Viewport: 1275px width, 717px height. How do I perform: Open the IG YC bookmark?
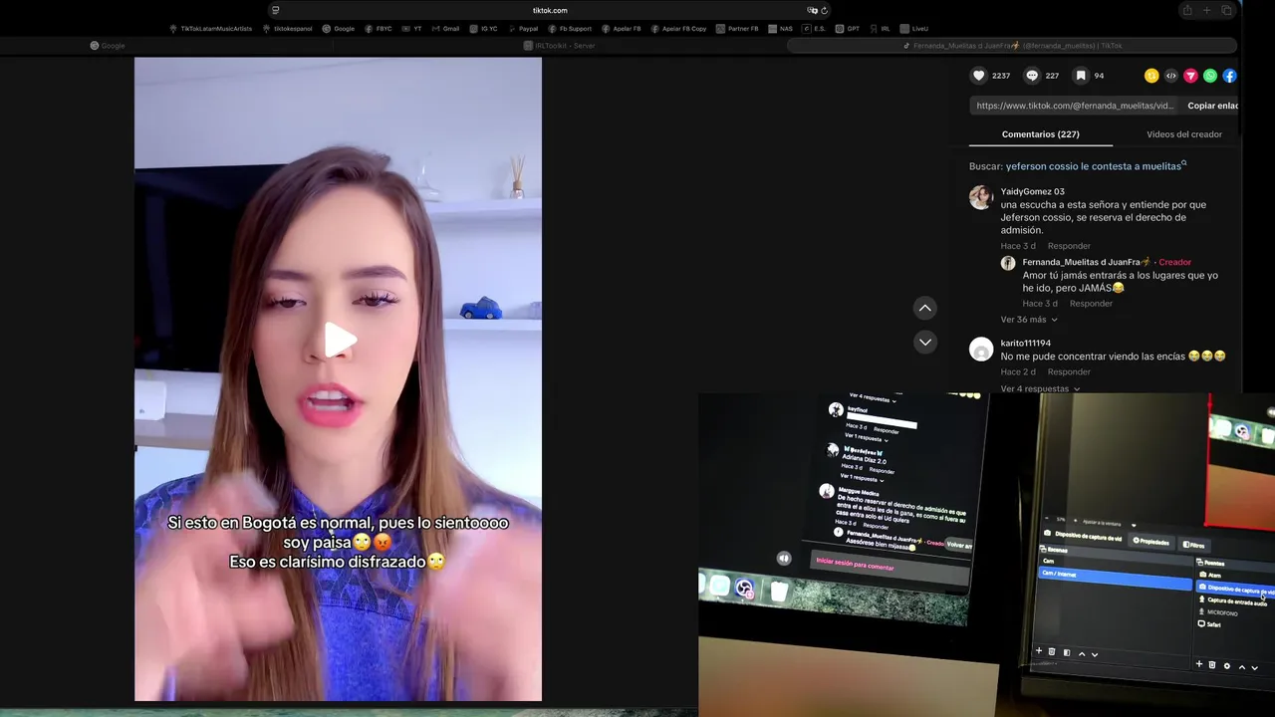(484, 29)
